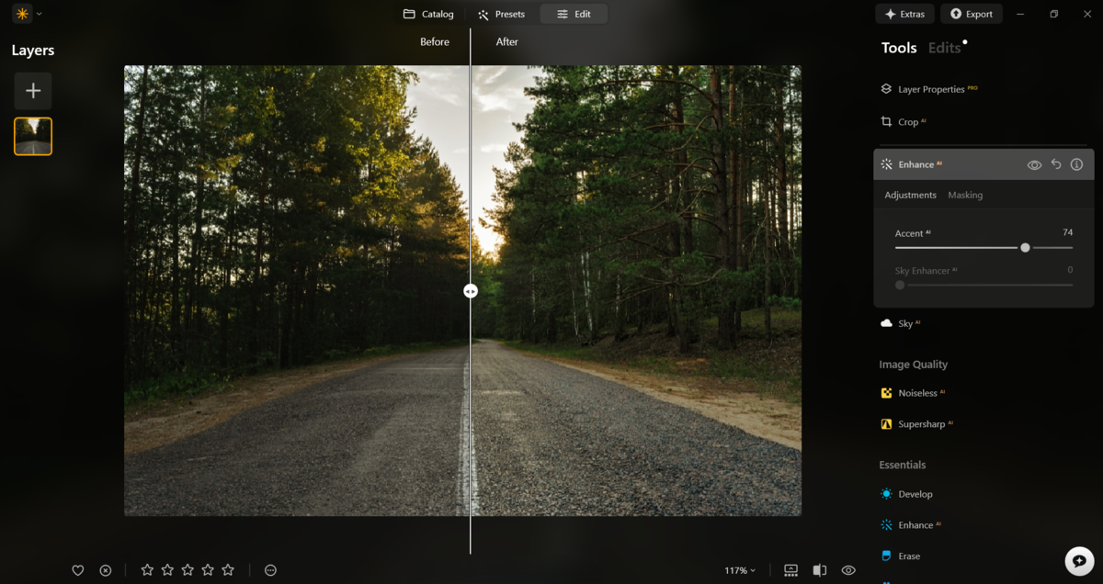The width and height of the screenshot is (1103, 584).
Task: Select the Masking sub-tab
Action: [965, 195]
